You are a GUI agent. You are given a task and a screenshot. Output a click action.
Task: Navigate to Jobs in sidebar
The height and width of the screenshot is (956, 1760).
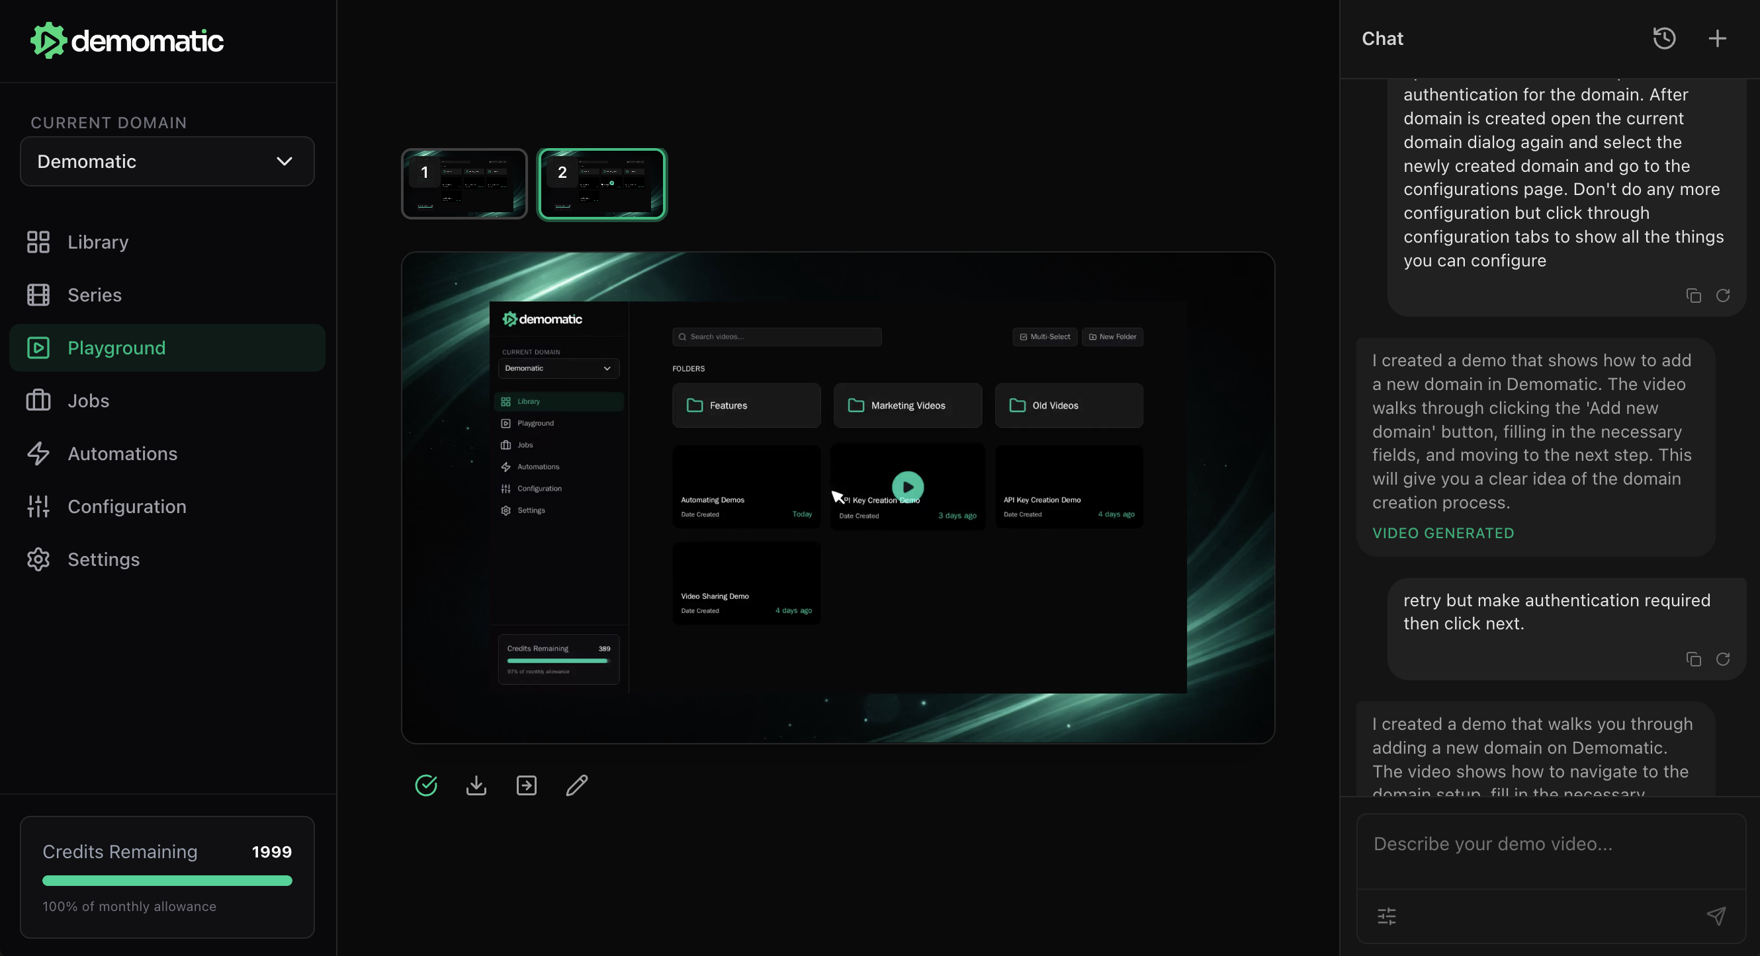(x=88, y=401)
